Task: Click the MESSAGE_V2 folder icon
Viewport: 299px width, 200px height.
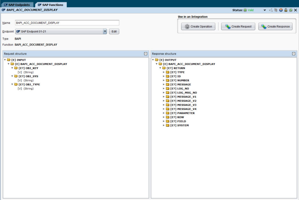Action: click(168, 101)
